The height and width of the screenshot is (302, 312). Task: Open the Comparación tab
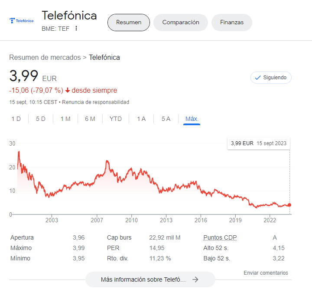click(x=181, y=23)
